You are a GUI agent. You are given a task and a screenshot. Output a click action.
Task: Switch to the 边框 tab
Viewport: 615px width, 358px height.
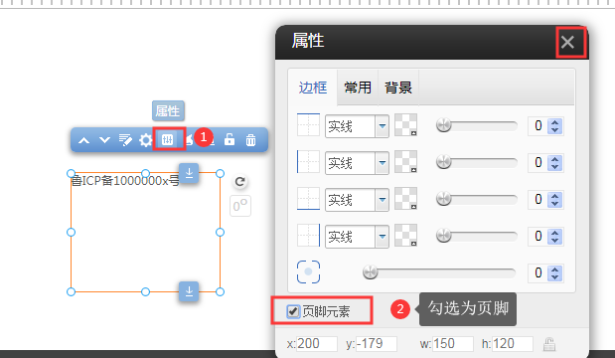(x=313, y=88)
